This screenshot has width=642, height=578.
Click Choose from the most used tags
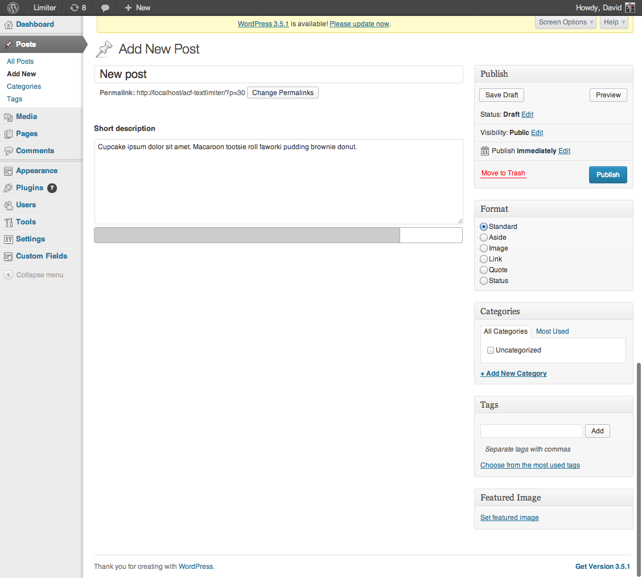(530, 465)
